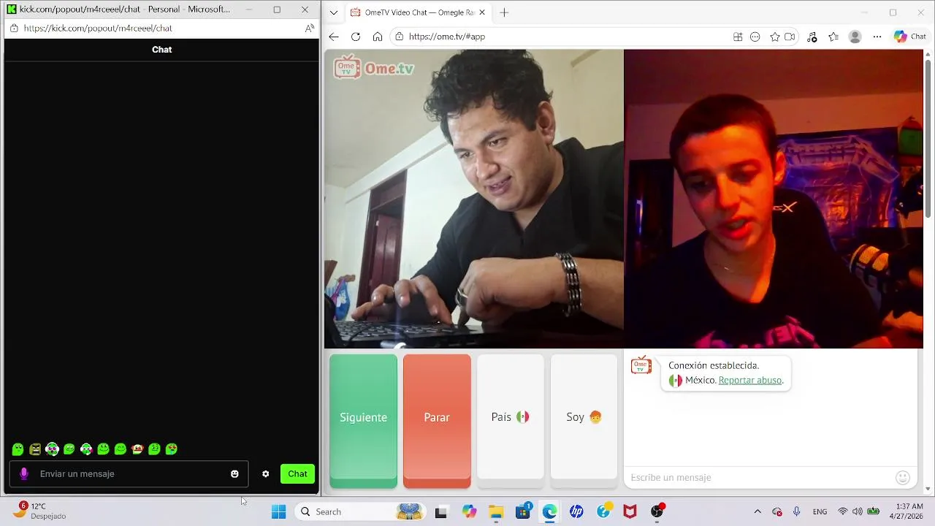Open File Explorer from taskbar
The image size is (935, 526).
pos(496,512)
